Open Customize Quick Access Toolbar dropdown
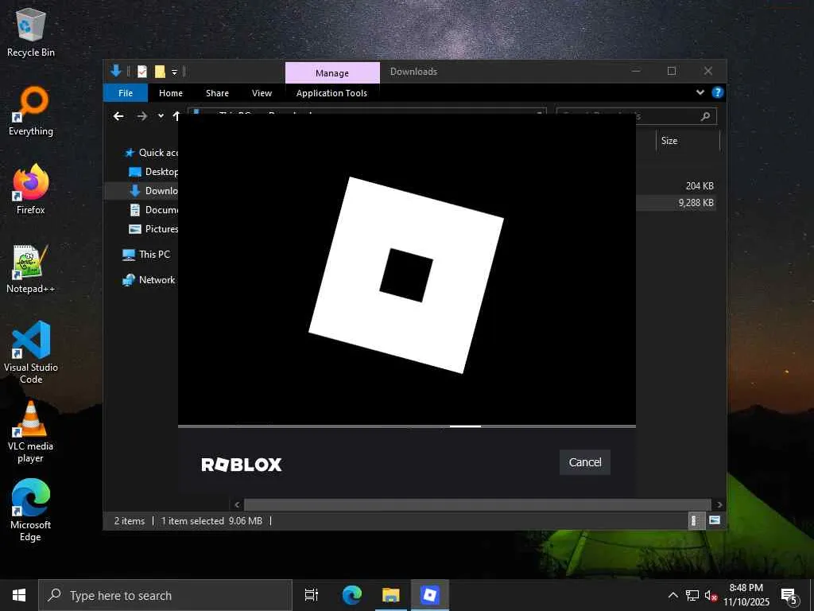 (174, 72)
